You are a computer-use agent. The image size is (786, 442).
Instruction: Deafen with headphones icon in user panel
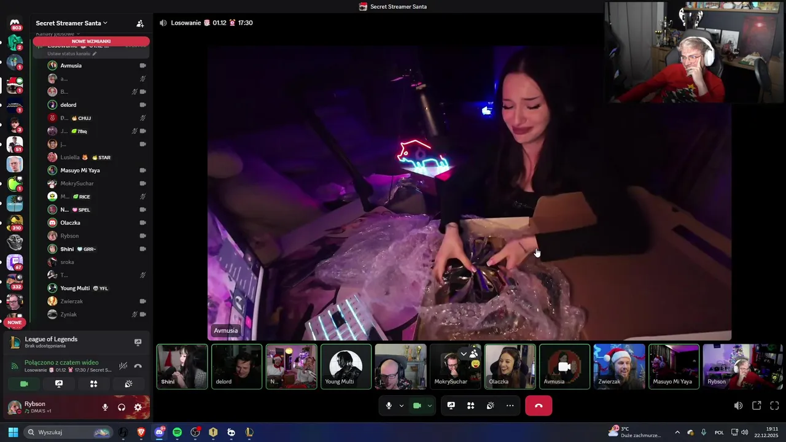(x=121, y=407)
